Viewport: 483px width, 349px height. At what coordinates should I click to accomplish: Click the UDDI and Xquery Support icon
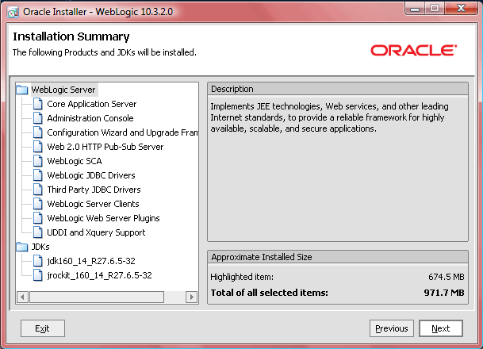point(38,232)
